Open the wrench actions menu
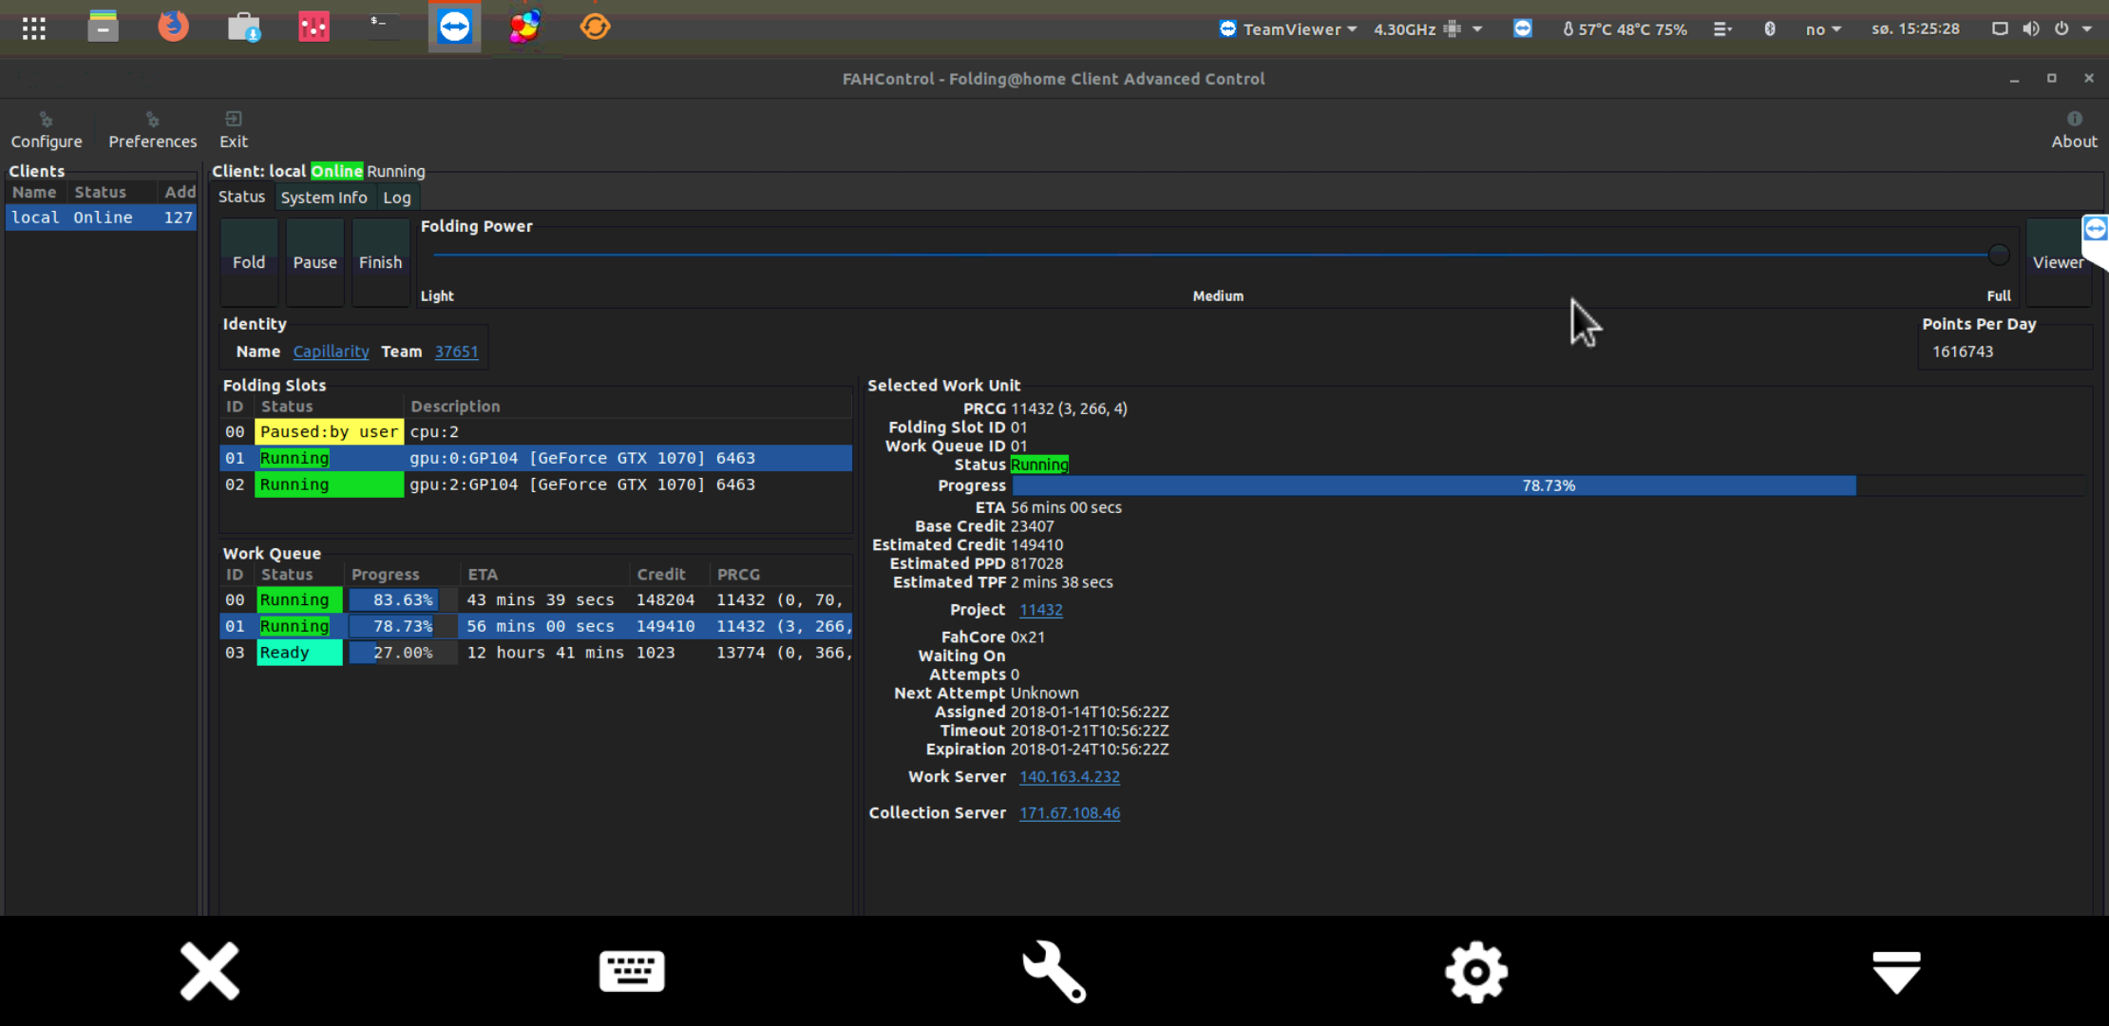The image size is (2109, 1026). pos(1054,971)
